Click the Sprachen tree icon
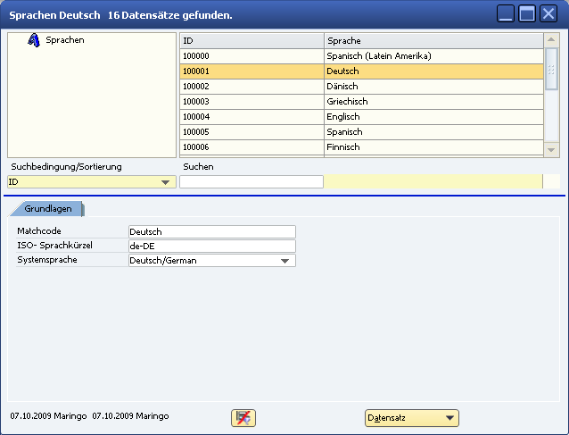The height and width of the screenshot is (435, 569). [34, 40]
